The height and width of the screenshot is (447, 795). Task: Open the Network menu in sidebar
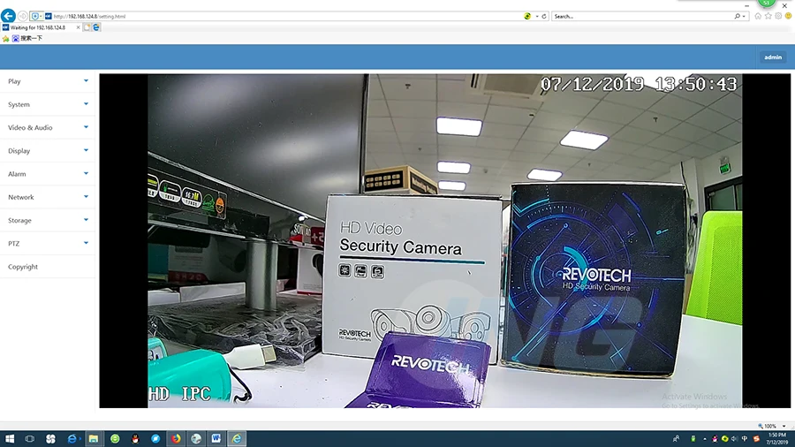21,197
